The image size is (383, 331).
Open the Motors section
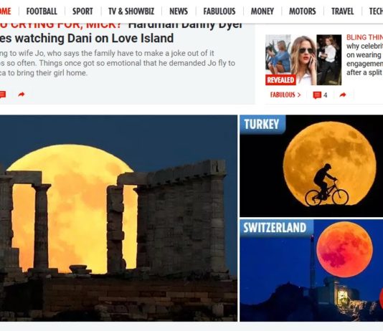303,11
